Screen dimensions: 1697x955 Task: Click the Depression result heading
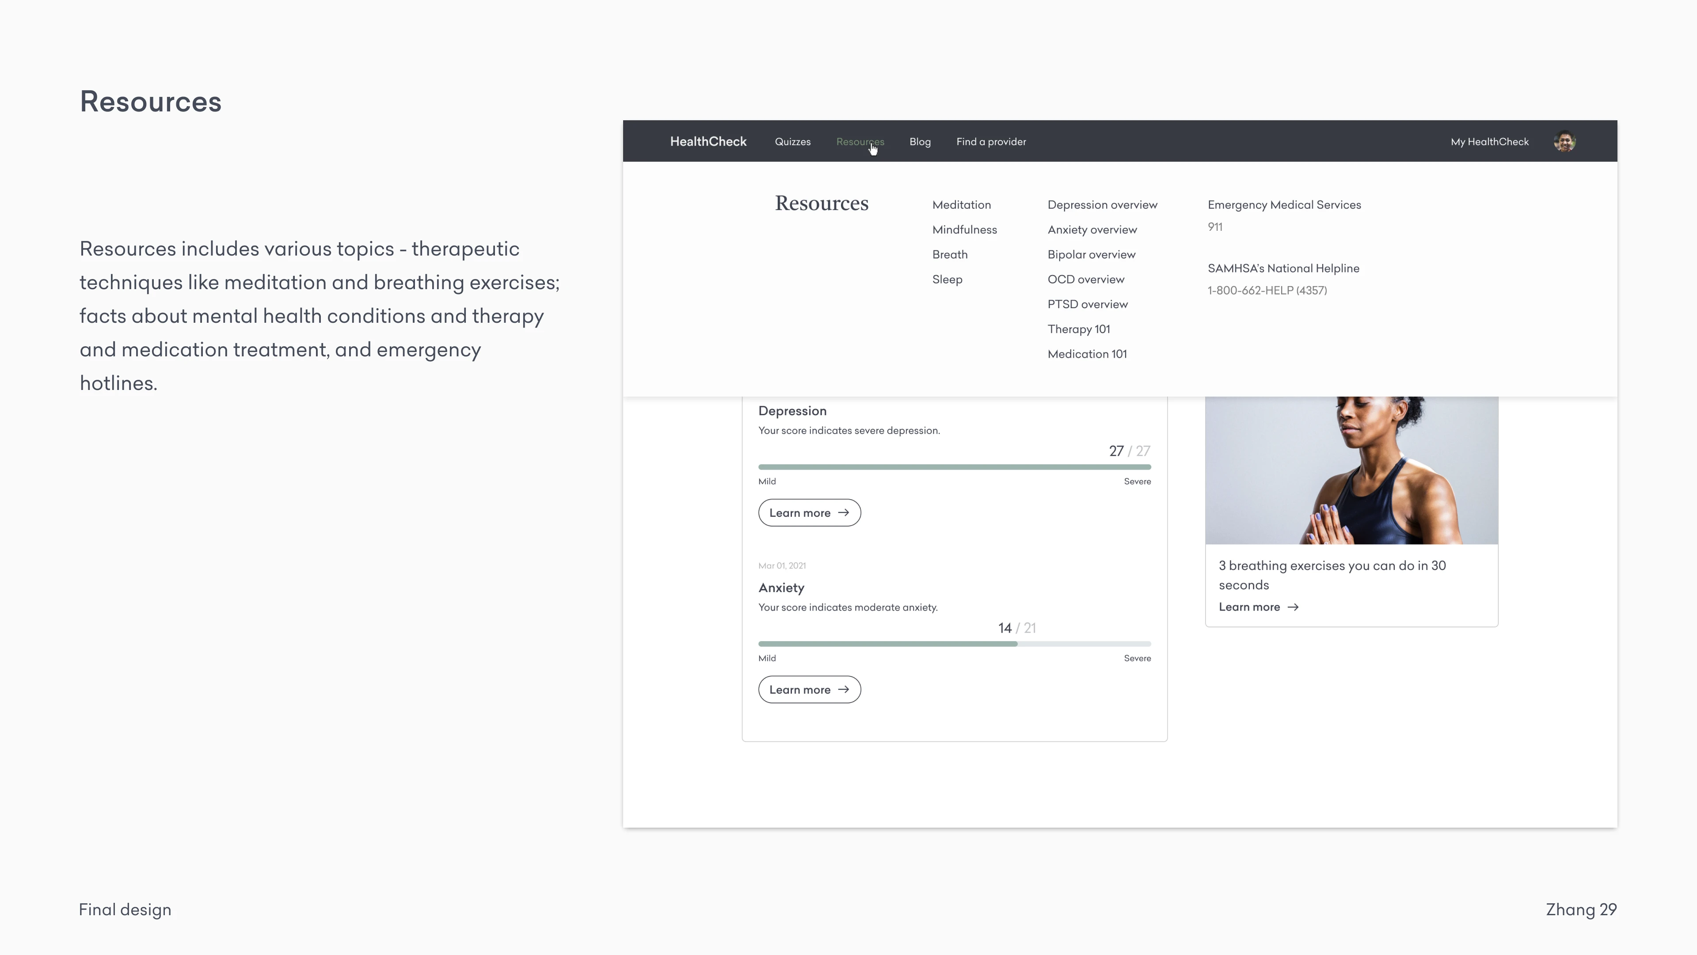792,411
